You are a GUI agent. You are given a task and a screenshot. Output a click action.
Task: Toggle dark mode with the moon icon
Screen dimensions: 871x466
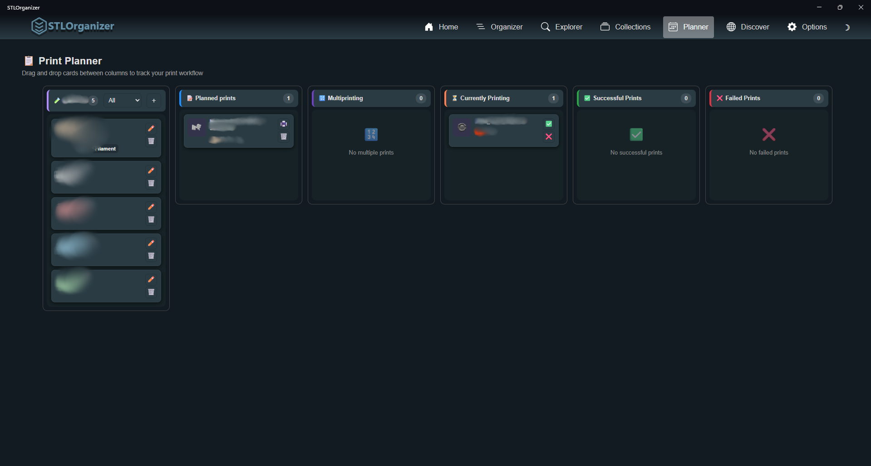pyautogui.click(x=846, y=27)
